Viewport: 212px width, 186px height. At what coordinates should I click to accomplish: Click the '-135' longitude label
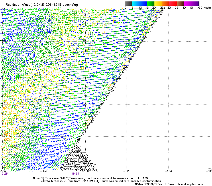(3, 171)
